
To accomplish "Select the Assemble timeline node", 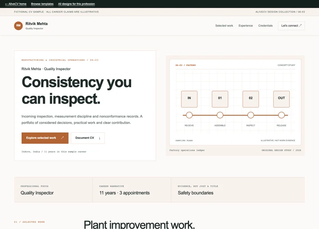I will point(220,115).
